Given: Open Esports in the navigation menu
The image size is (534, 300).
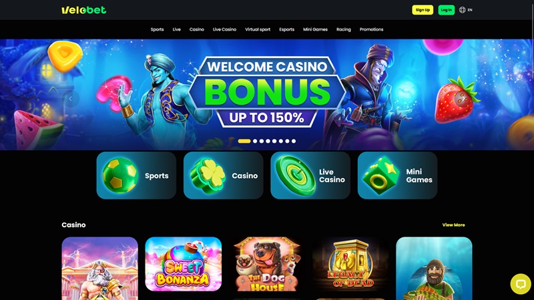Looking at the screenshot, I should (287, 29).
